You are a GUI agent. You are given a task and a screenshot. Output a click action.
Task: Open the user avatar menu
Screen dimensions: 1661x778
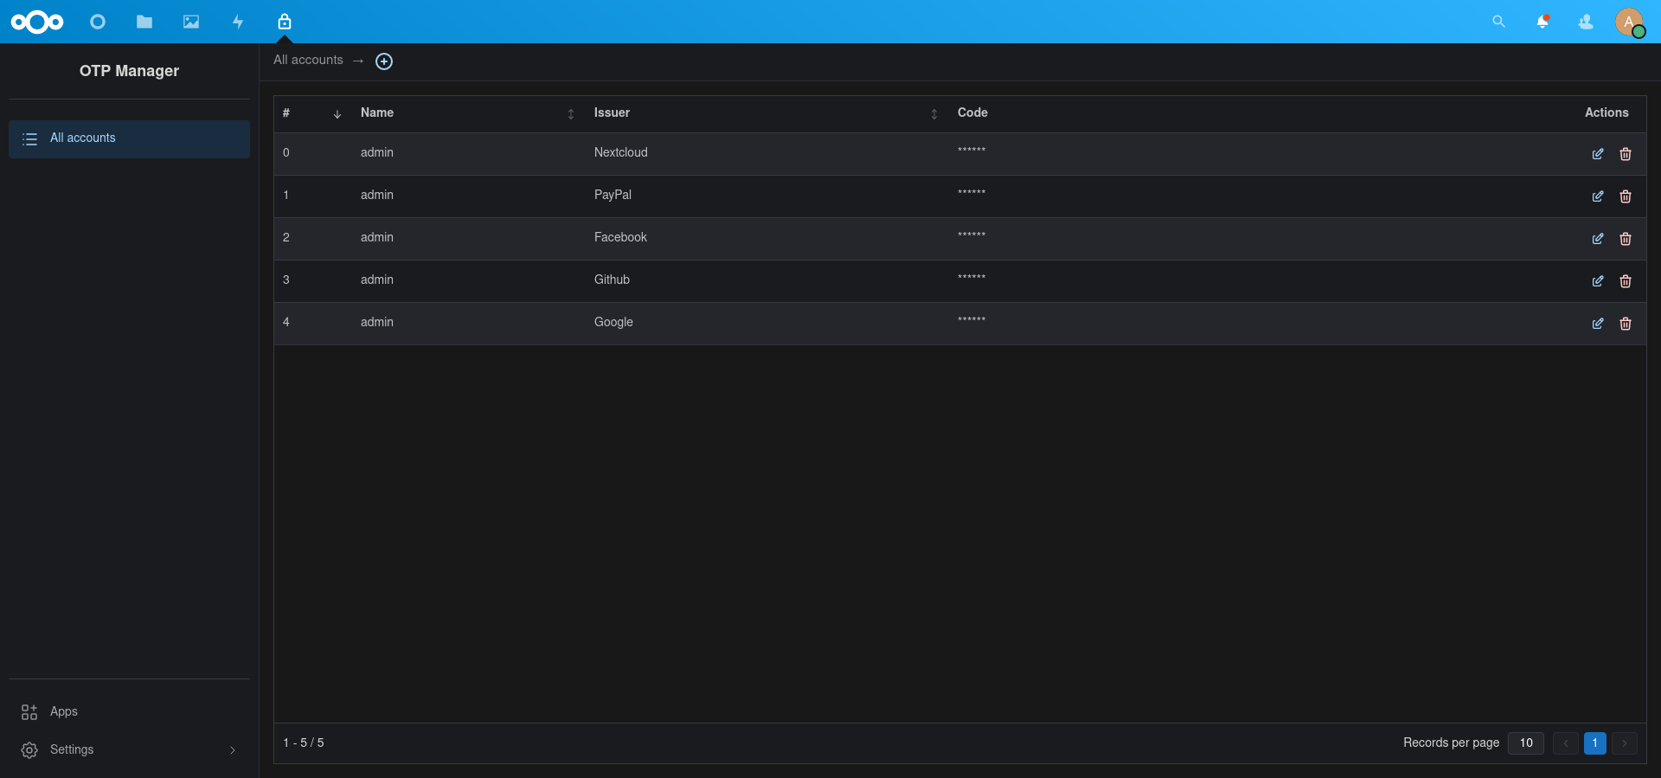coord(1630,23)
